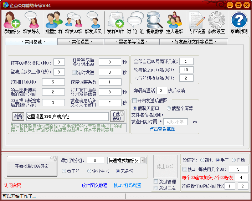Open the 拉人进群 tool
The height and width of the screenshot is (201, 252).
tap(175, 22)
